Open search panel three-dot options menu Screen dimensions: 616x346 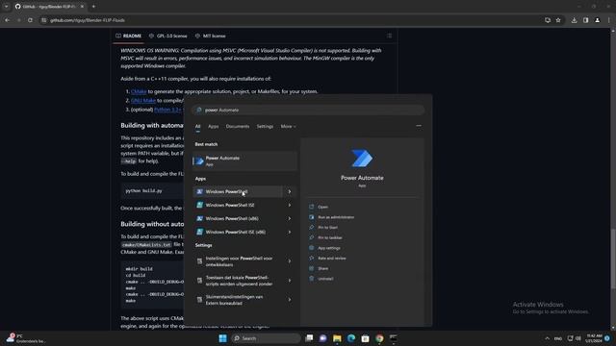point(419,126)
